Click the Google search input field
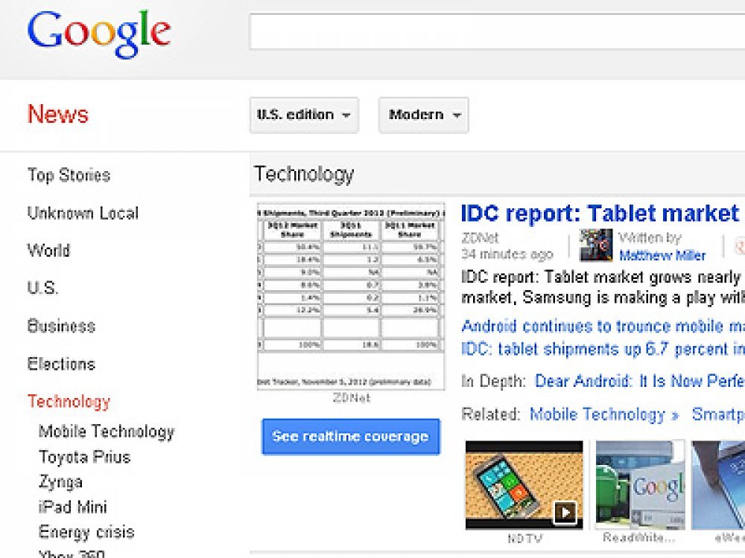The width and height of the screenshot is (745, 558). click(x=497, y=31)
